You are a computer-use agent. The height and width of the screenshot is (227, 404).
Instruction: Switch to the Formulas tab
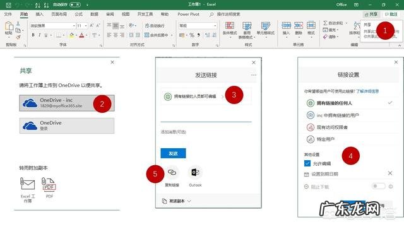pos(78,14)
